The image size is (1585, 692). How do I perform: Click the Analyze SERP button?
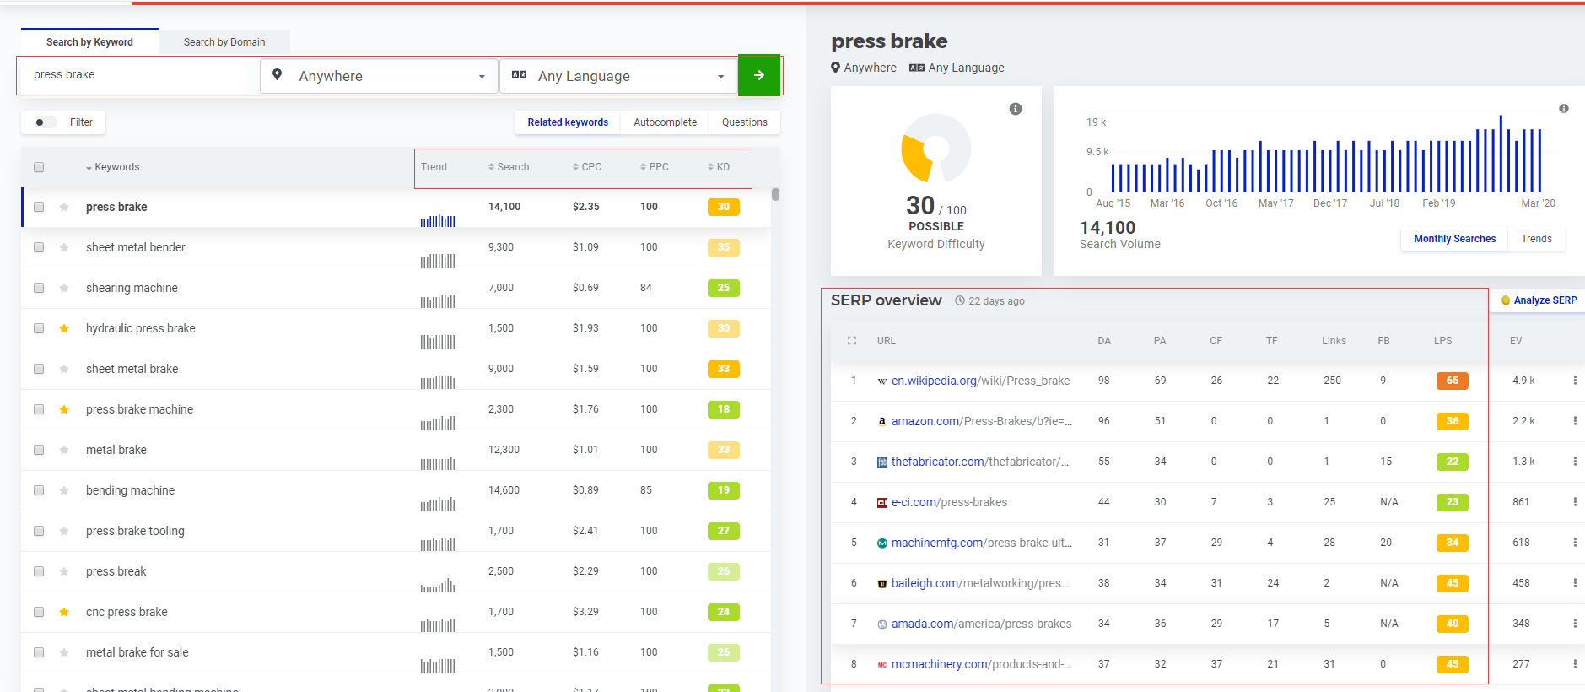point(1539,300)
